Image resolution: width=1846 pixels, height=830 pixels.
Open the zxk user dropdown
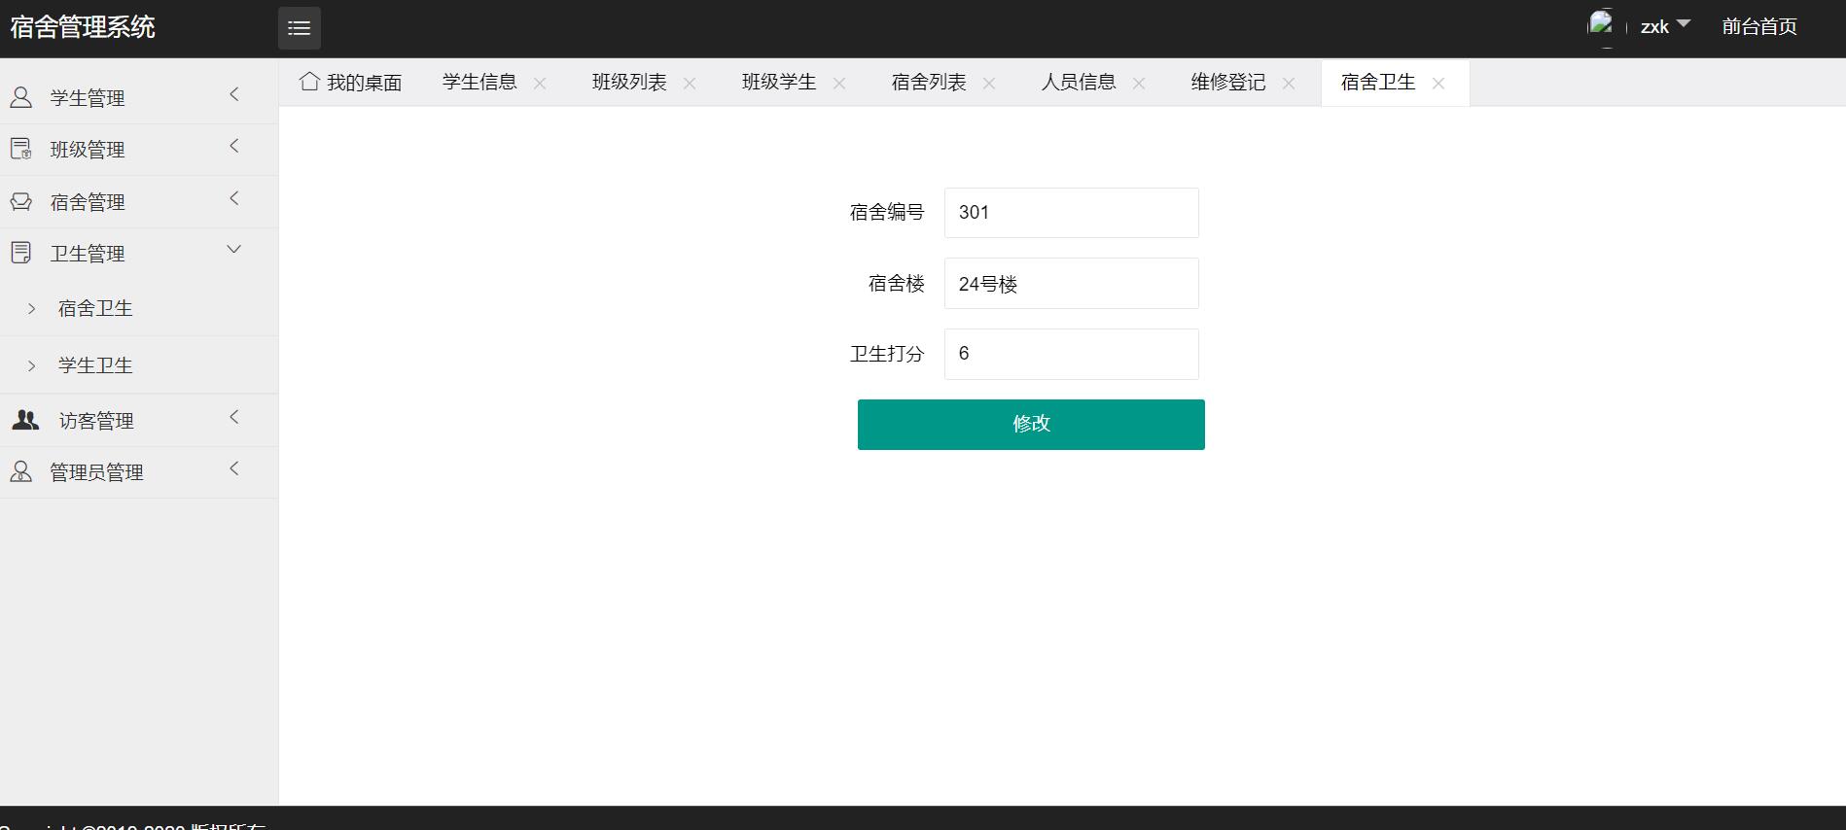pos(1665,26)
